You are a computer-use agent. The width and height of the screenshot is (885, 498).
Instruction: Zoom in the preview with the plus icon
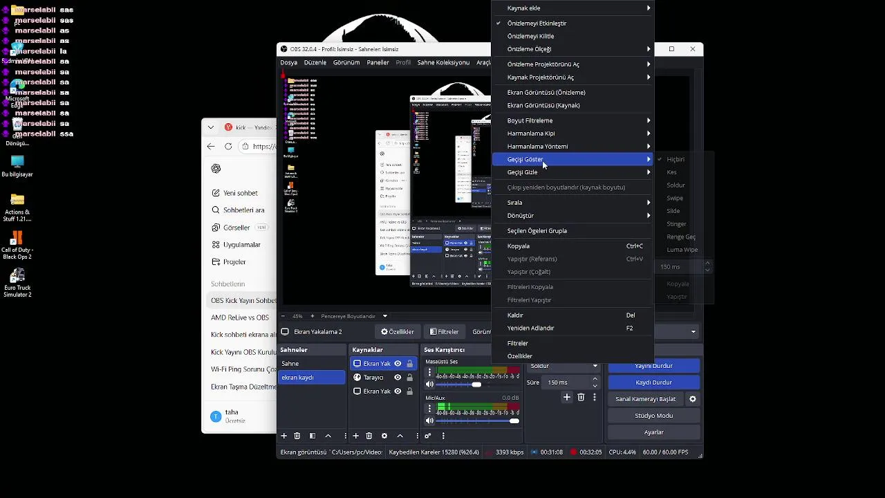312,316
